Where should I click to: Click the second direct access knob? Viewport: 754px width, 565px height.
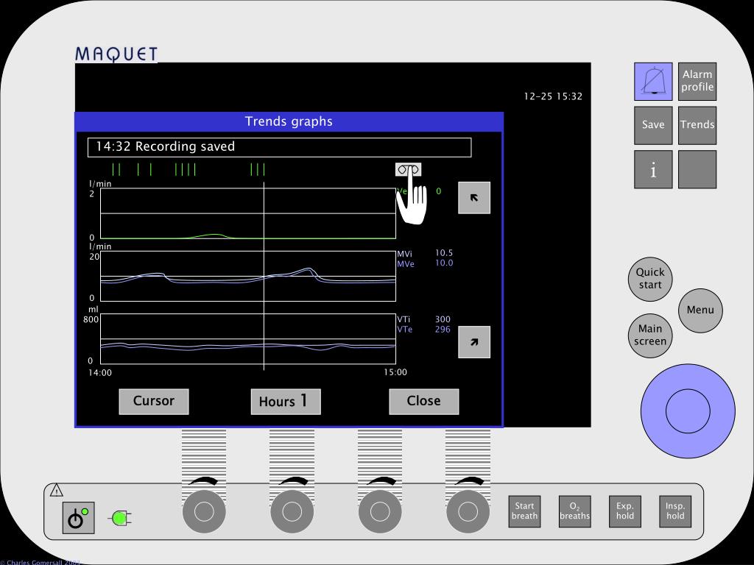292,512
